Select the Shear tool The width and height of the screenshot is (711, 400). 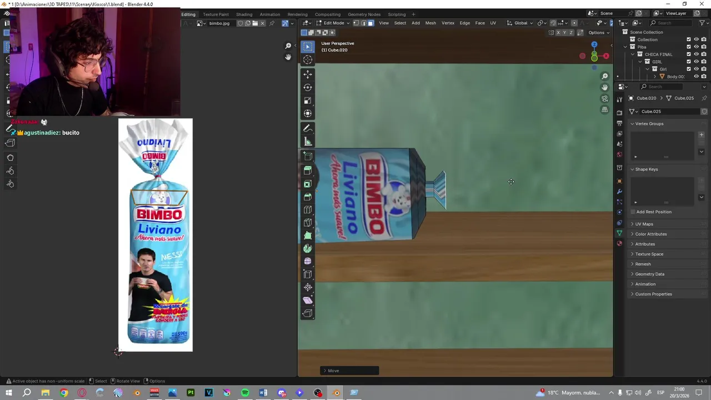tap(308, 300)
